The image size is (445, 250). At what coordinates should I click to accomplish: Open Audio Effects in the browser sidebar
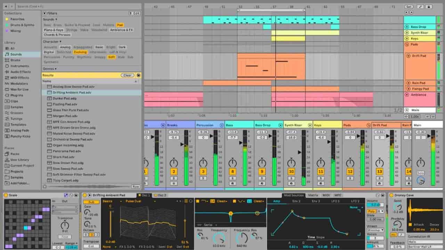coord(16,72)
